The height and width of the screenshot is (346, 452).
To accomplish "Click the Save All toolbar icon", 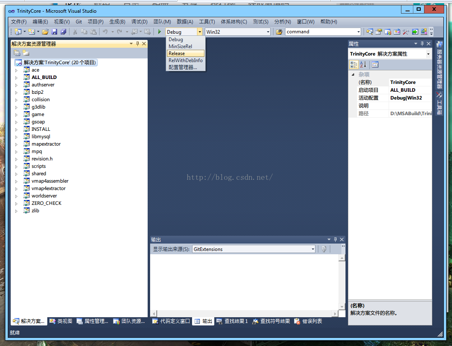I will [63, 32].
